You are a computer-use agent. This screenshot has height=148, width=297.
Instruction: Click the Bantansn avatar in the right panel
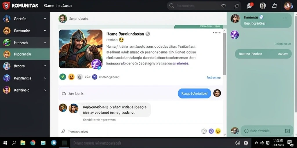click(x=235, y=18)
